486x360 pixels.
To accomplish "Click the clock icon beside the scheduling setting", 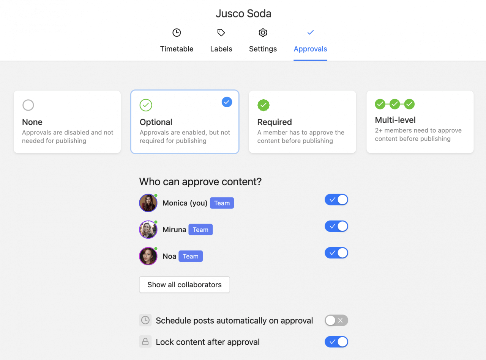I will point(145,320).
